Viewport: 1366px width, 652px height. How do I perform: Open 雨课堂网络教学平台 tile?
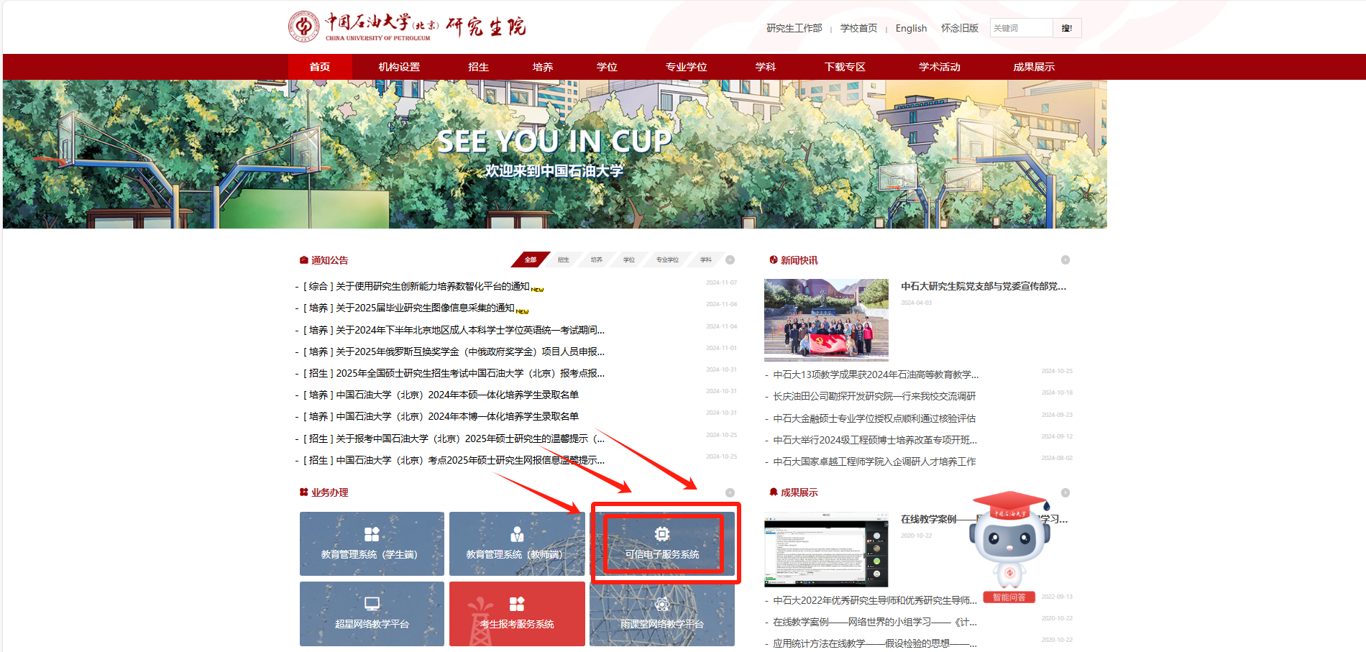662,613
